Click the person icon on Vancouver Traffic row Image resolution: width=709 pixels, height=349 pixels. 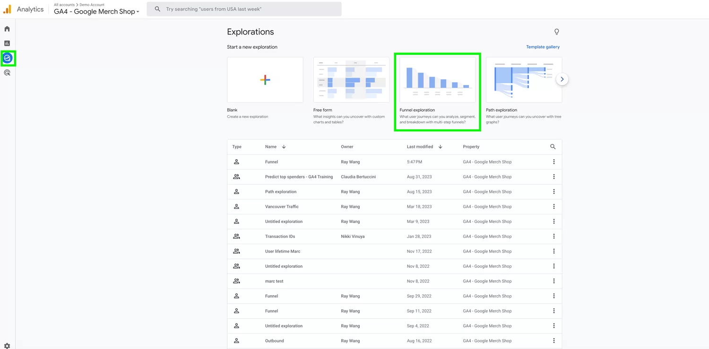tap(236, 206)
